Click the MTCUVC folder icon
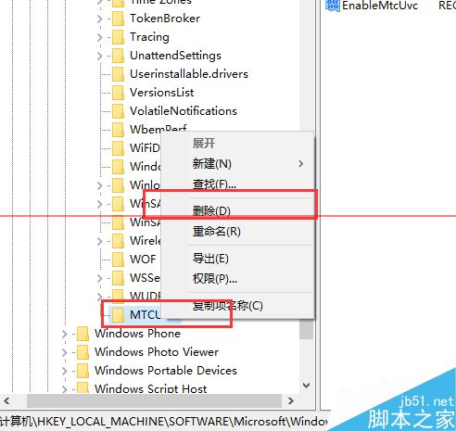Viewport: 456px width, 431px height. [x=118, y=315]
